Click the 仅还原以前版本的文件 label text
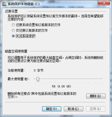 click(32, 30)
